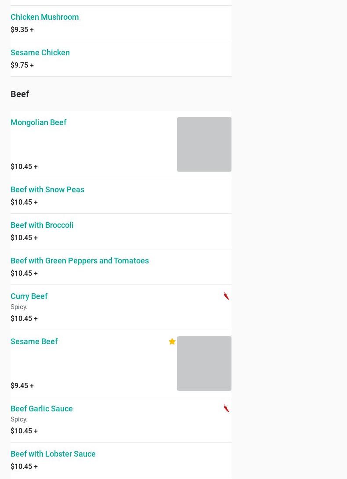Click the Sesame Beef $9.45 price

point(22,385)
